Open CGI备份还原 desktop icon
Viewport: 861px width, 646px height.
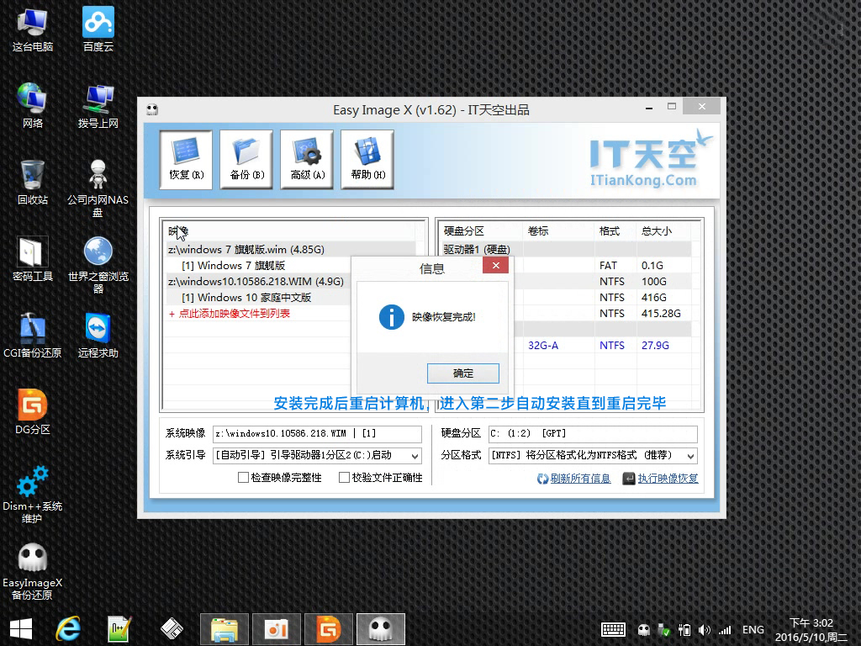click(x=33, y=336)
